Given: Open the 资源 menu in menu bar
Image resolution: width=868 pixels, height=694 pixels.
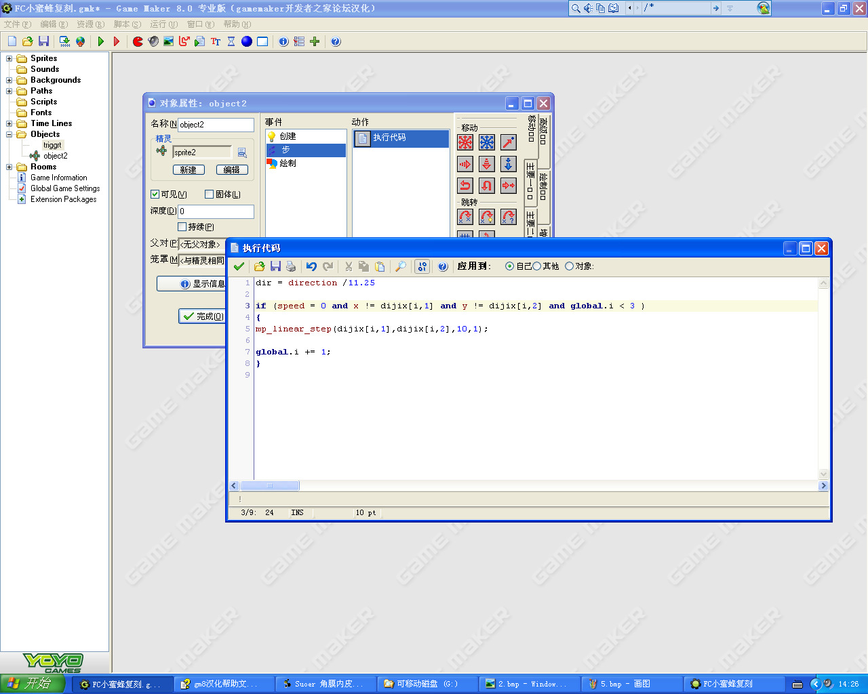Looking at the screenshot, I should pyautogui.click(x=90, y=24).
